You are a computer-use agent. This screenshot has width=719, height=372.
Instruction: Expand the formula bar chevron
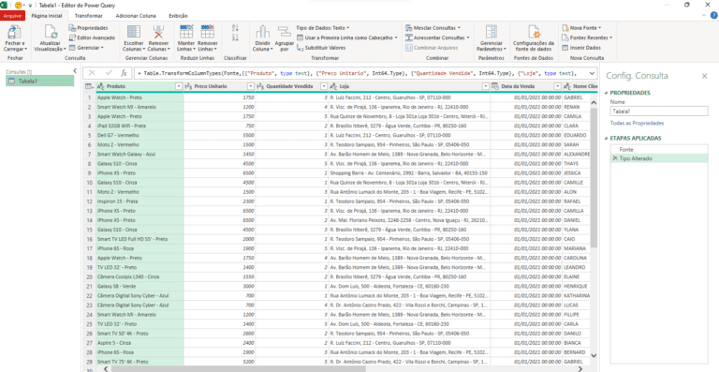[x=592, y=73]
